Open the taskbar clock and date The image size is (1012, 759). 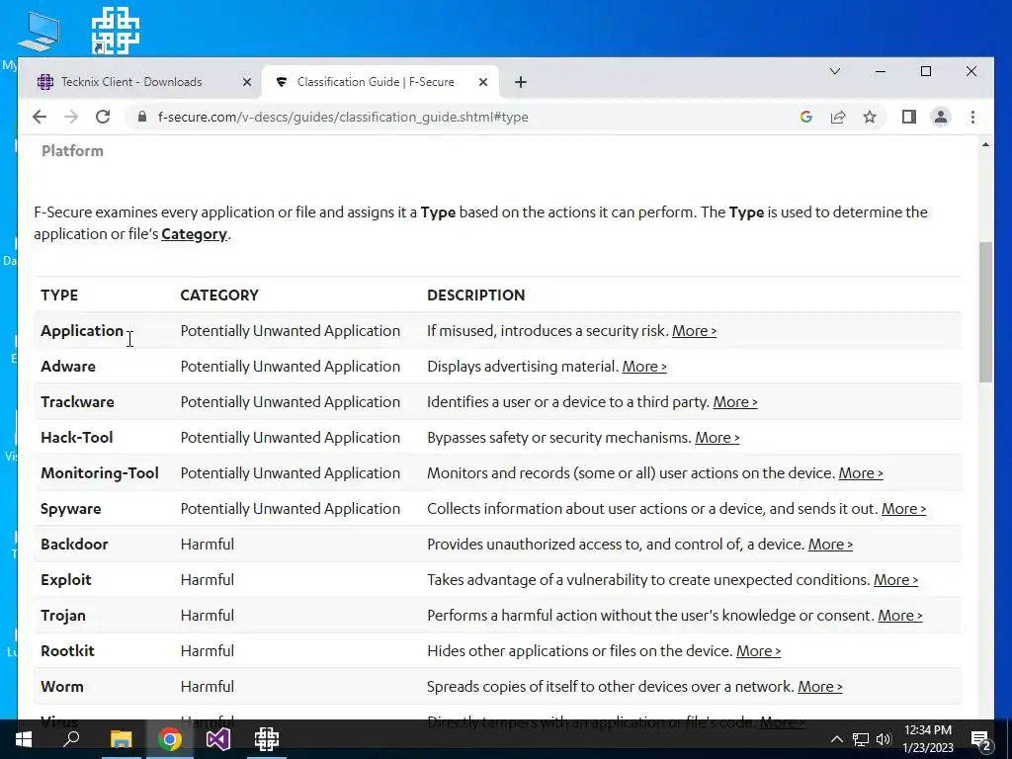(928, 739)
